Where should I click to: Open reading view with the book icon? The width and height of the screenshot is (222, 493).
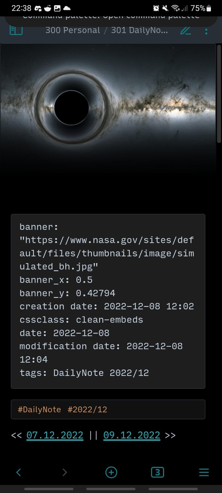(x=16, y=30)
